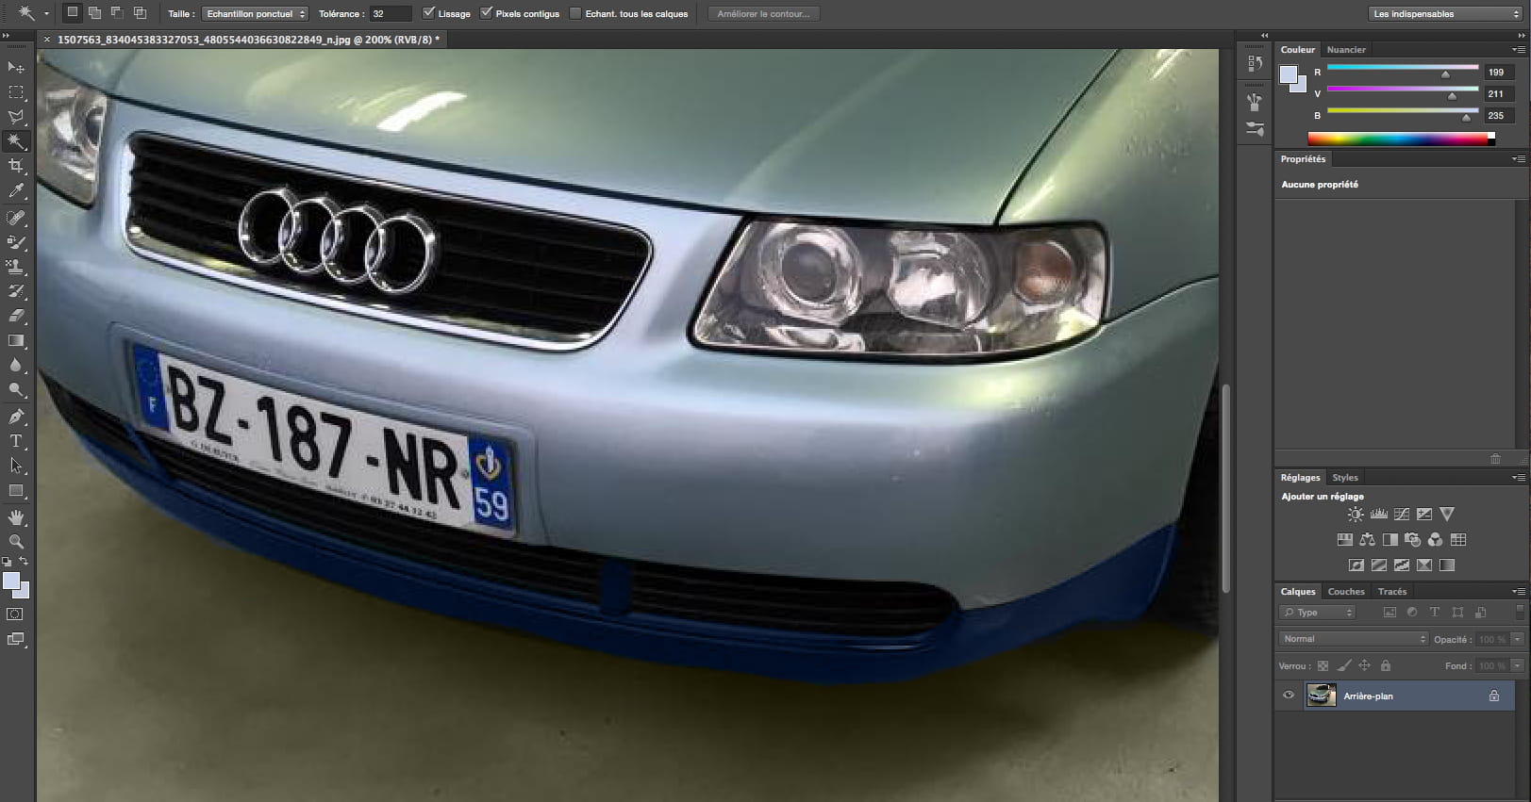Select the Polygonal Lasso tool
Image resolution: width=1531 pixels, height=802 pixels.
[16, 117]
